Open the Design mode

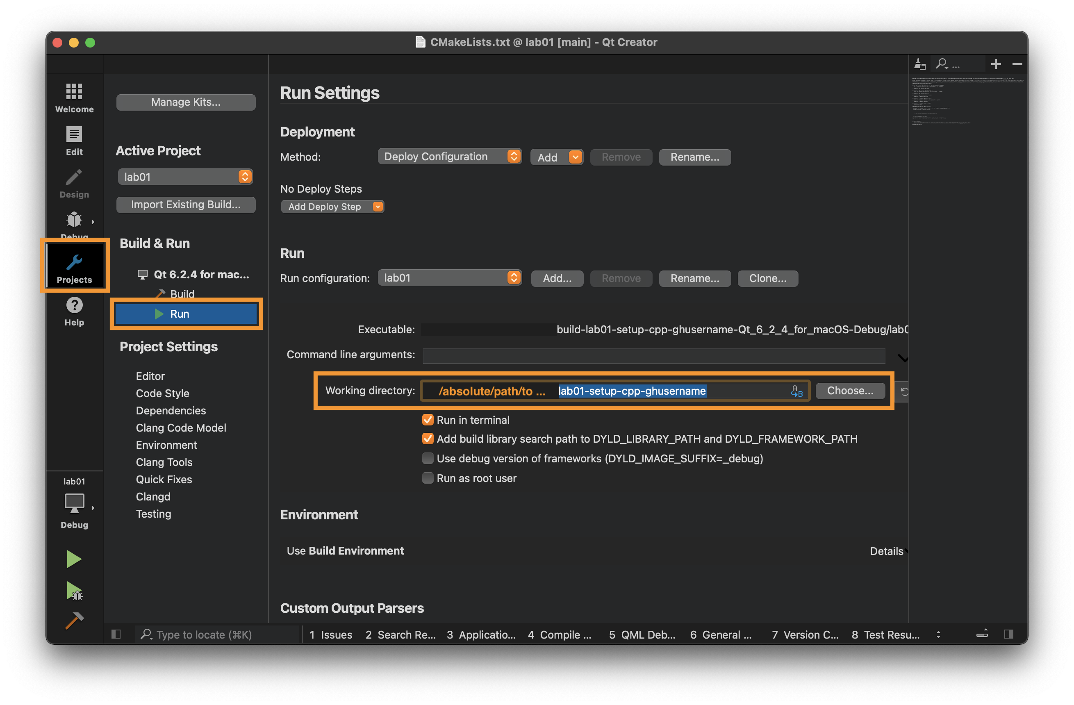tap(75, 184)
